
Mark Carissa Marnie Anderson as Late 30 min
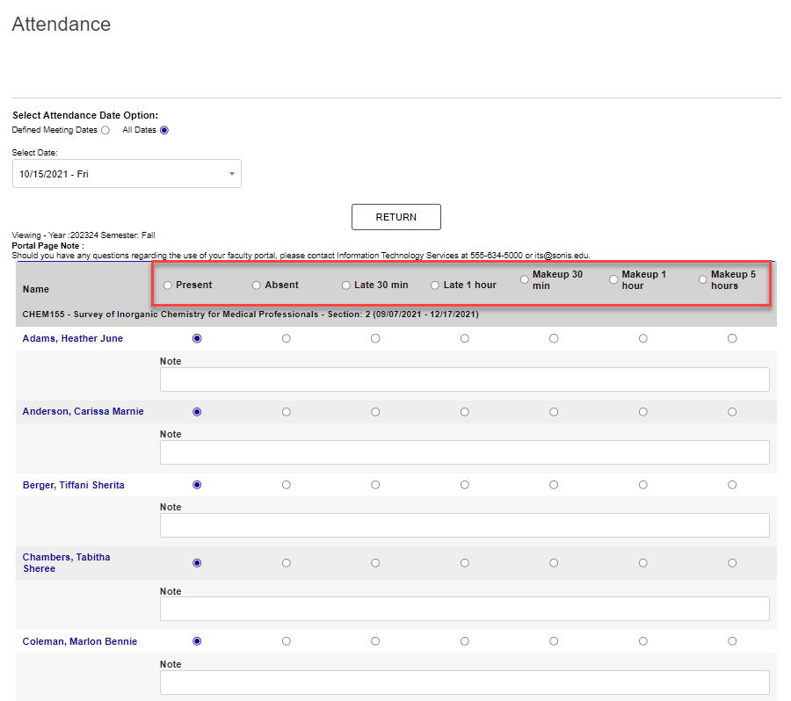coord(375,411)
